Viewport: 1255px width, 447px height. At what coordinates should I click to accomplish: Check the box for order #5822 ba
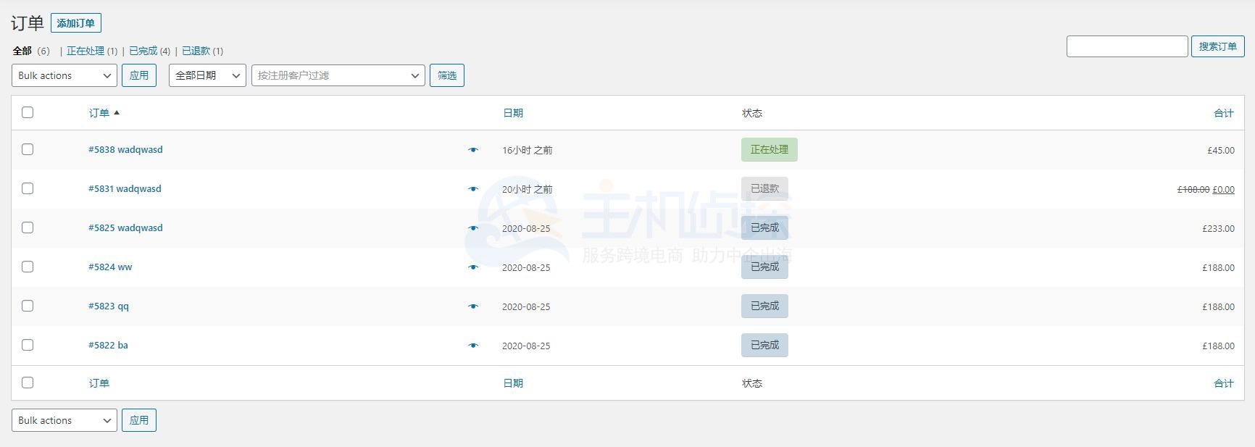pos(28,345)
